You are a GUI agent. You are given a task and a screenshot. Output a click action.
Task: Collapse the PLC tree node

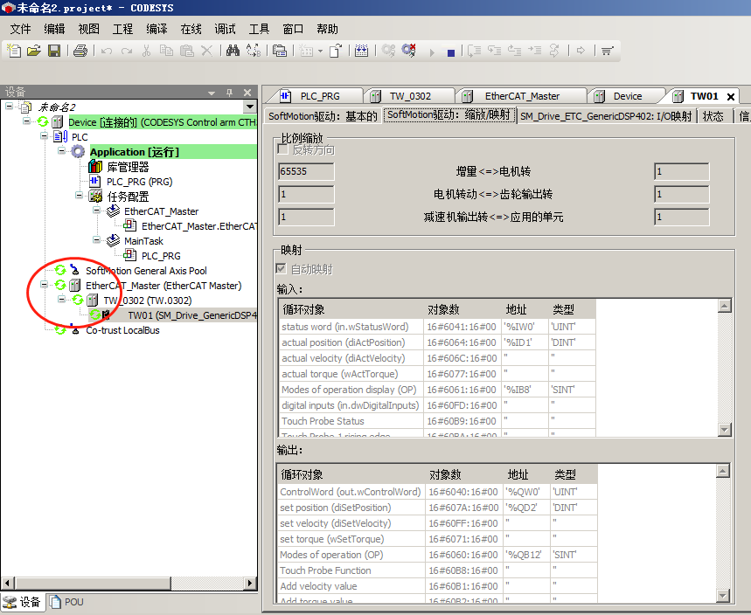(x=44, y=136)
